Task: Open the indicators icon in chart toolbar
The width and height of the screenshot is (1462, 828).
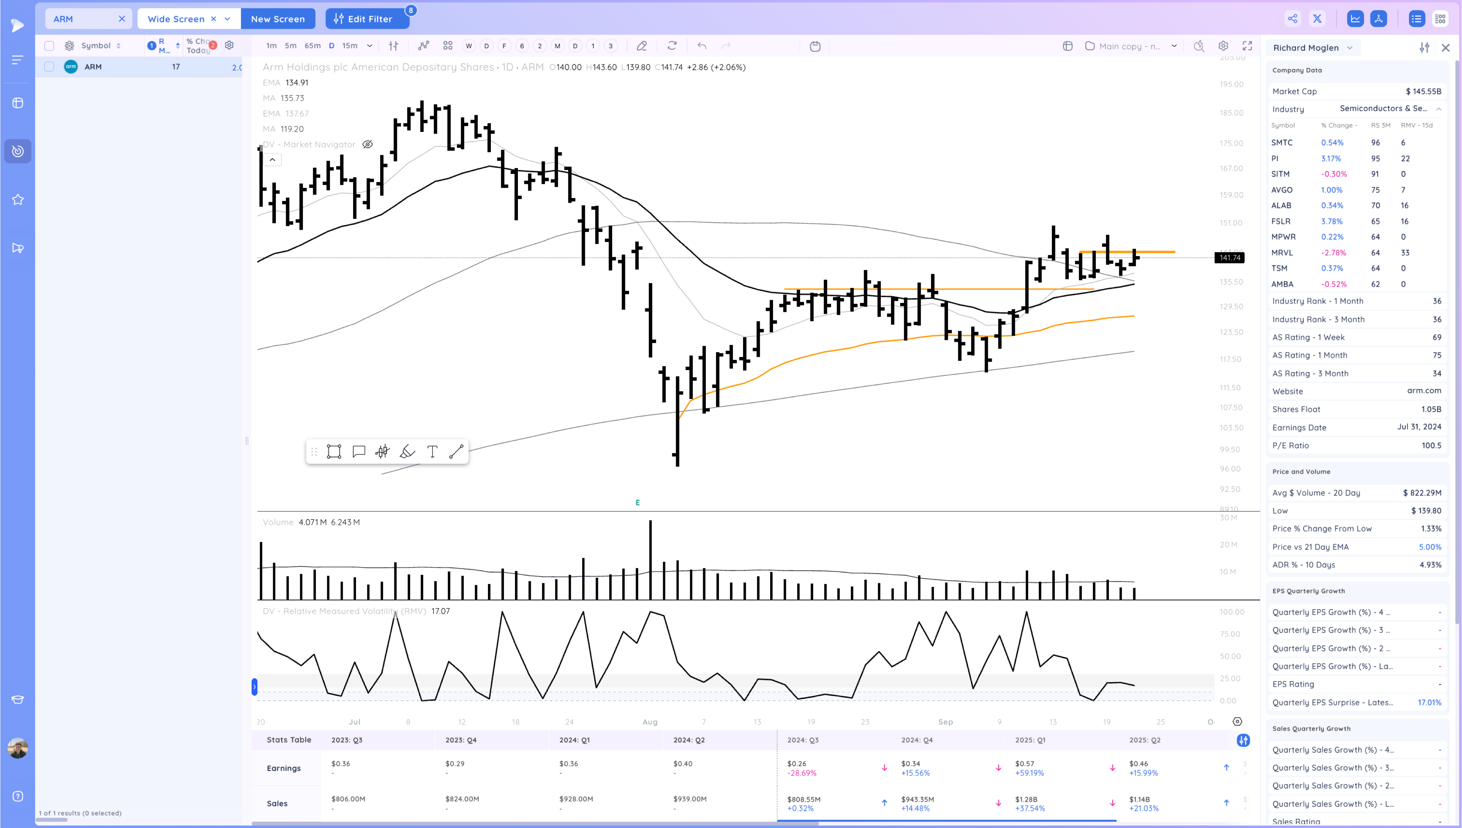Action: (x=423, y=46)
